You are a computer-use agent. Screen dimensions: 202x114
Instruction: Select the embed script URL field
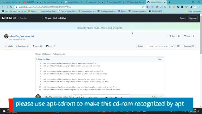click(158, 46)
